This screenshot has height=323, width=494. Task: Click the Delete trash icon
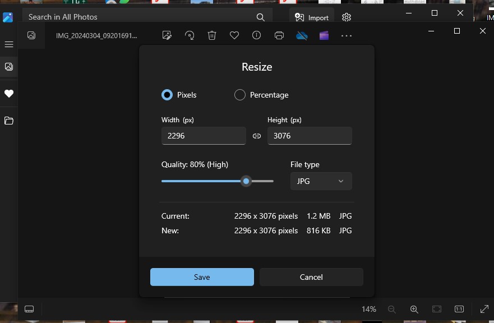point(212,35)
